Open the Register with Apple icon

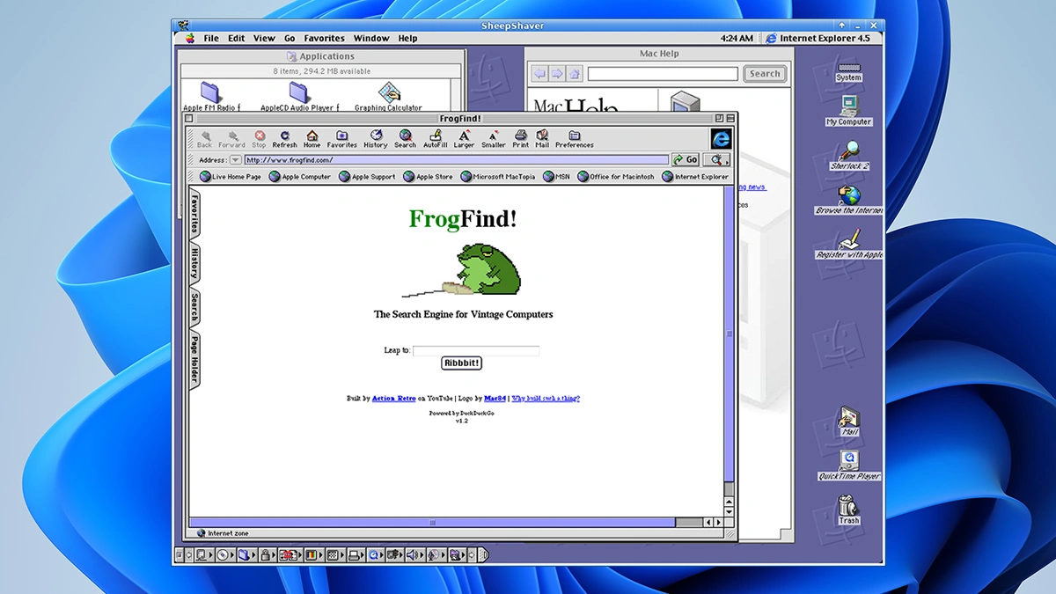pyautogui.click(x=849, y=244)
